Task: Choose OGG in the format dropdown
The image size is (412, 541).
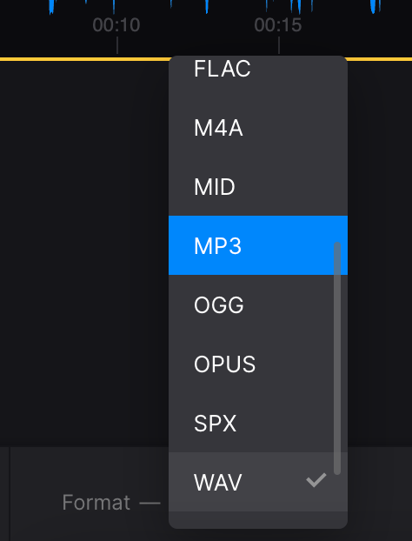Action: click(x=258, y=304)
